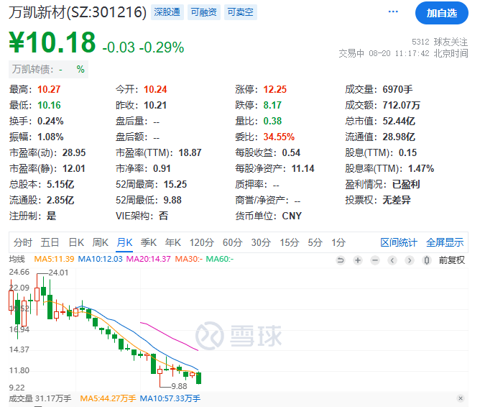Click the 最高 value 10.27
480x407 pixels.
(x=49, y=89)
